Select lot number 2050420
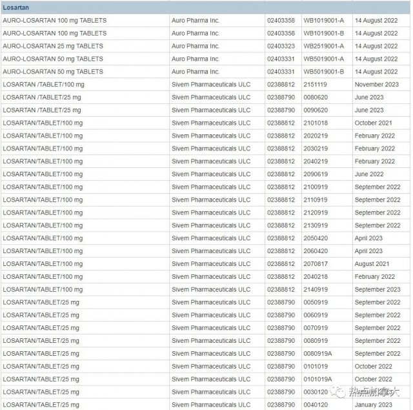Screen dimensions: 413x410 click(316, 238)
